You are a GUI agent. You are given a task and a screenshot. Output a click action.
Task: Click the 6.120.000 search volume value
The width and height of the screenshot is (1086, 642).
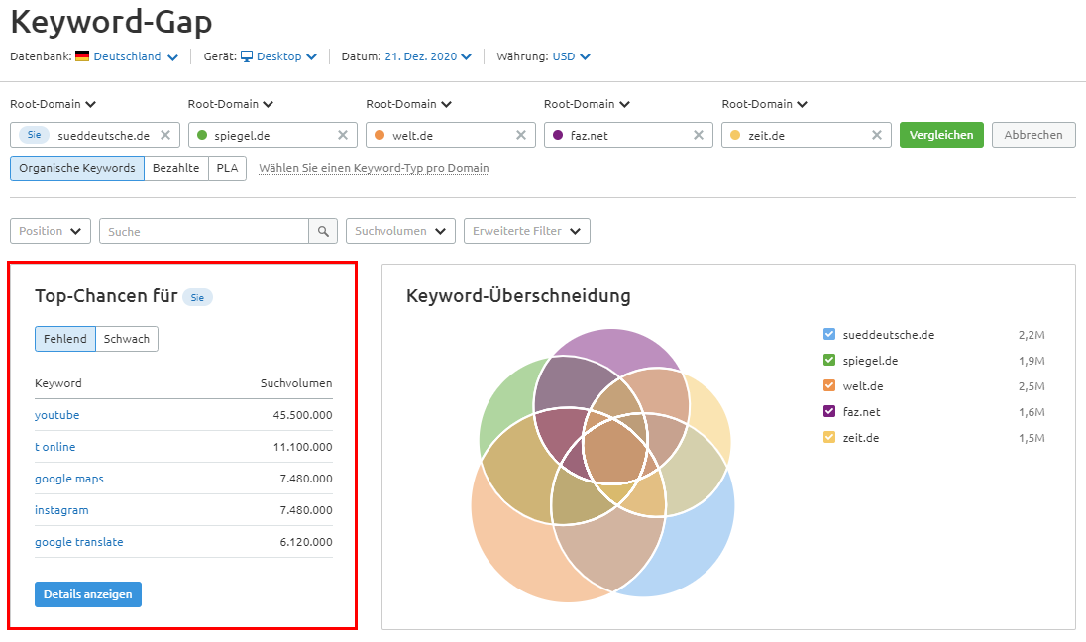click(306, 542)
